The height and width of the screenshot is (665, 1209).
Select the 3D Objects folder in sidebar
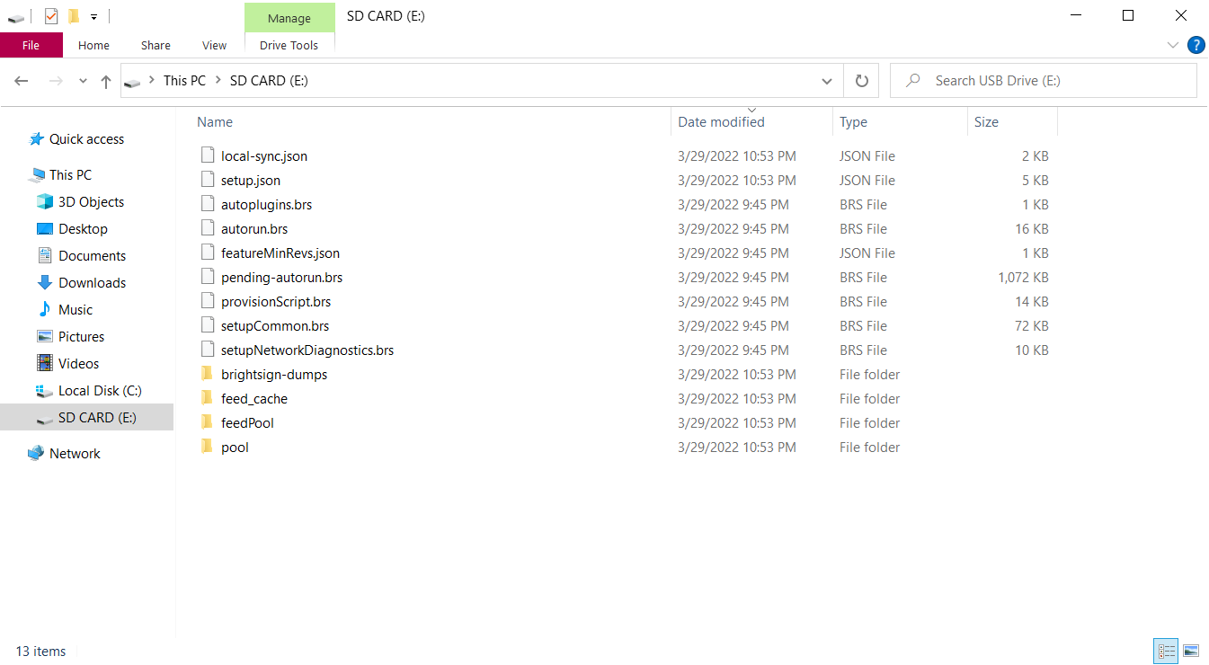[91, 202]
